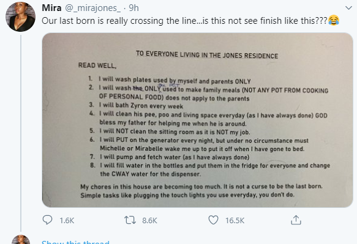Like the tweet with heart icon
Viewport: 357px width, 244px height.
(x=213, y=220)
